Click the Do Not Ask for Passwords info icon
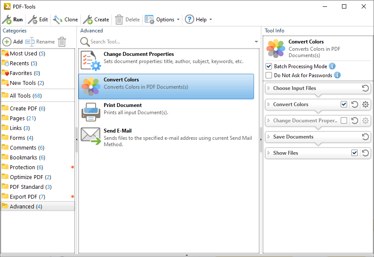This screenshot has width=374, height=257. point(337,75)
